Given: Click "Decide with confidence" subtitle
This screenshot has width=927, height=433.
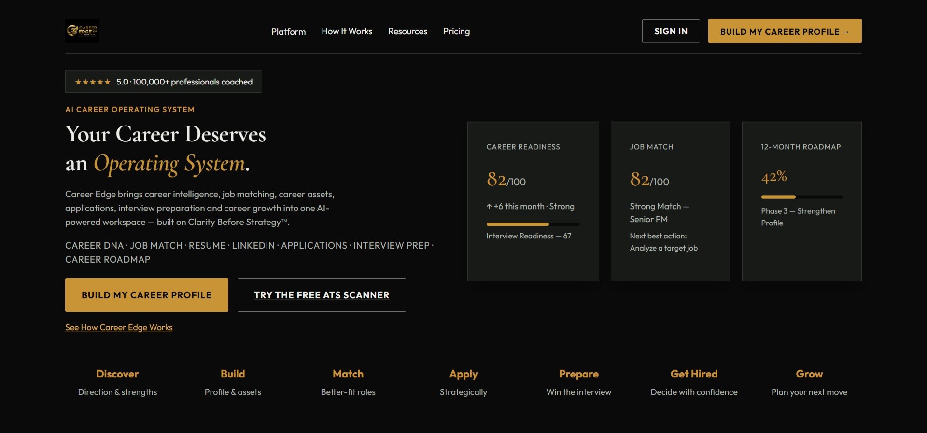Looking at the screenshot, I should click(x=694, y=392).
